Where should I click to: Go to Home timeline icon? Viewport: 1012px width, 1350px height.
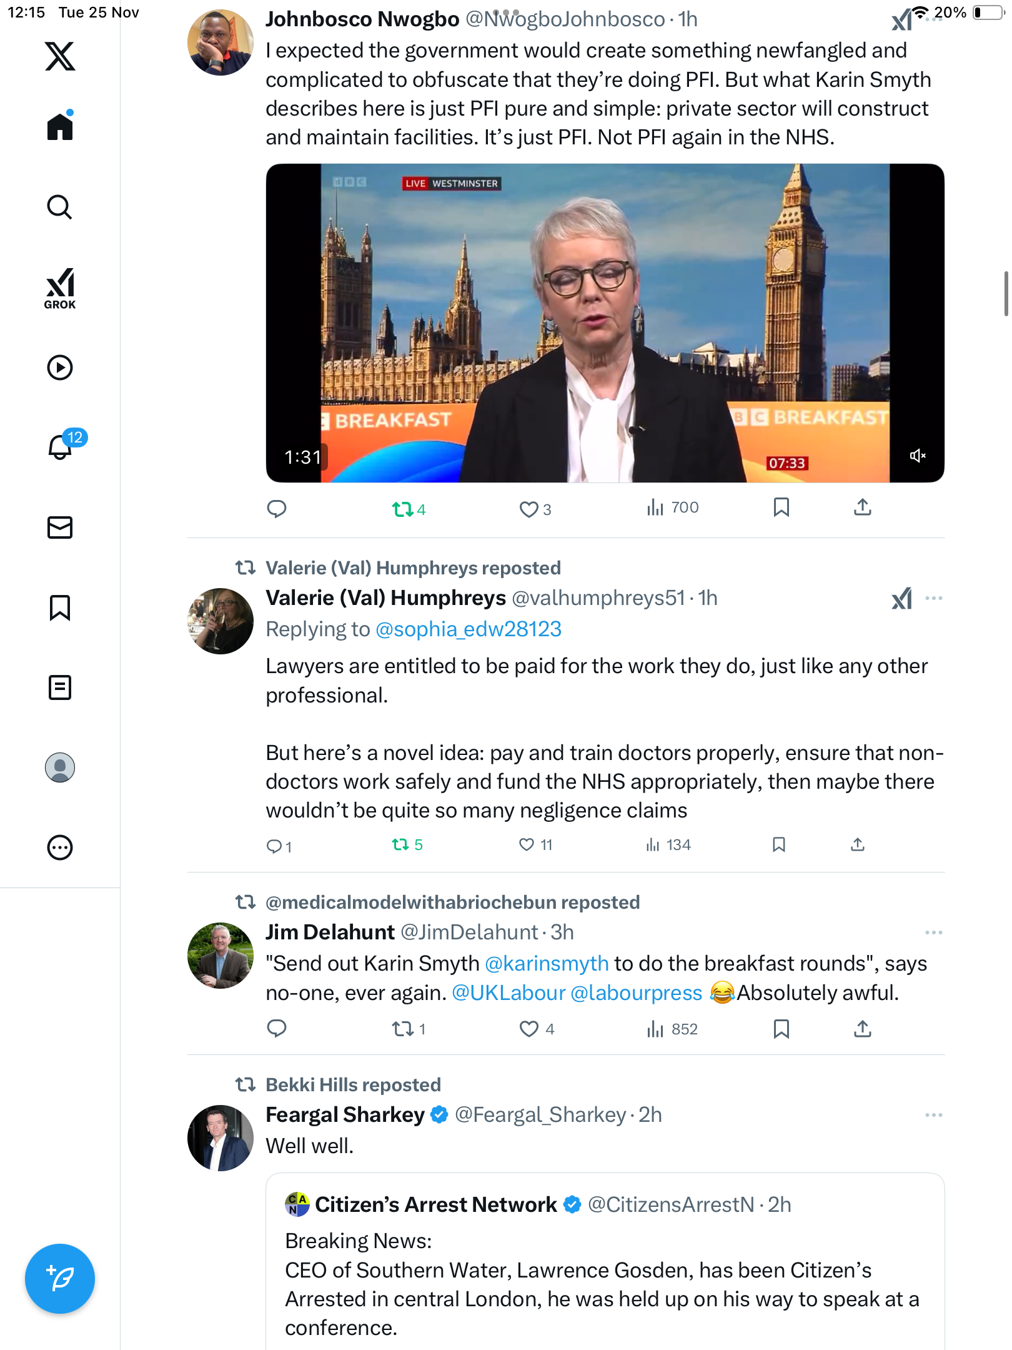click(x=60, y=126)
